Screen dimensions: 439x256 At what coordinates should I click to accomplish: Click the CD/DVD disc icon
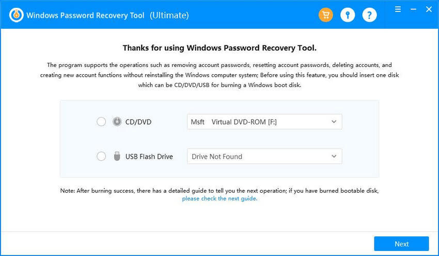pos(117,122)
